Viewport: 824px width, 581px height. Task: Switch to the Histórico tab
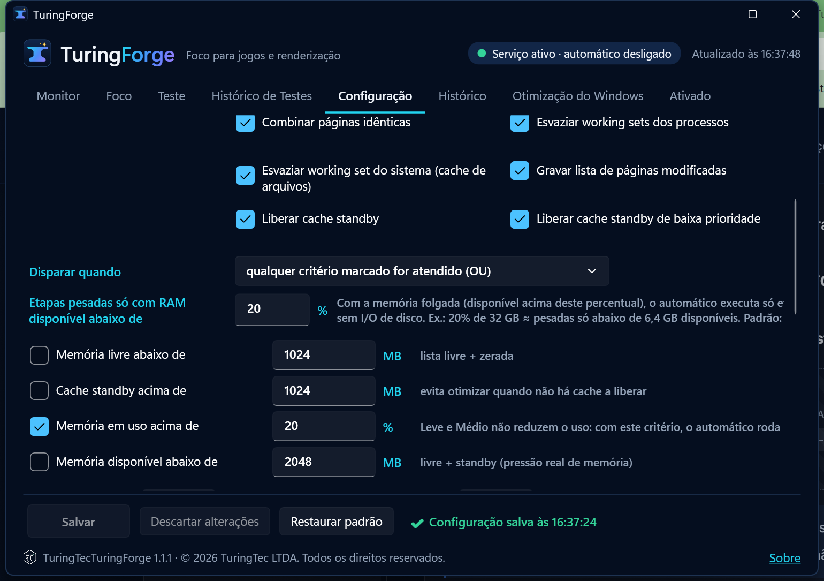click(x=462, y=96)
